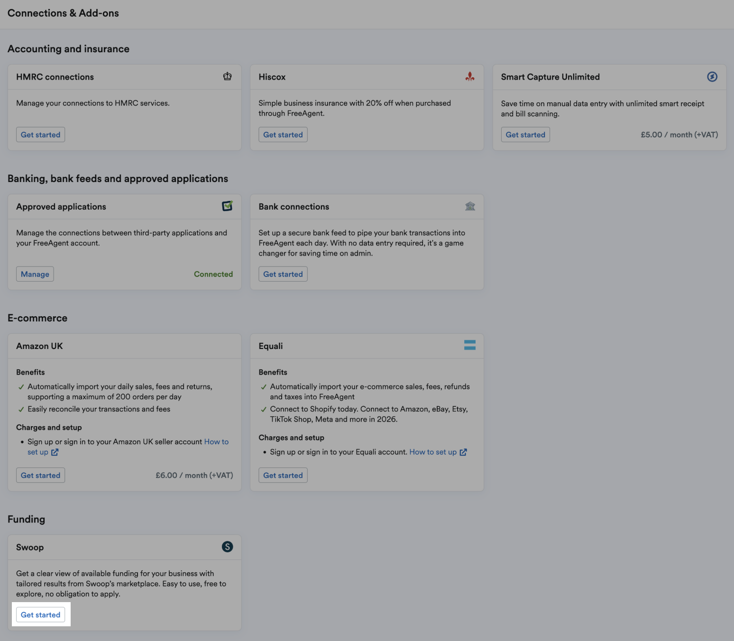Click the 'Amazon UK' card title

coord(39,346)
